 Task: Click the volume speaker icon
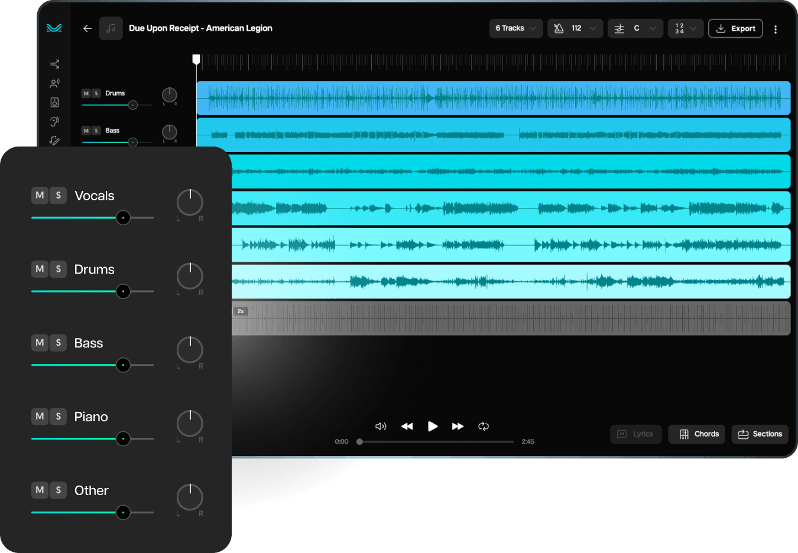[x=381, y=426]
